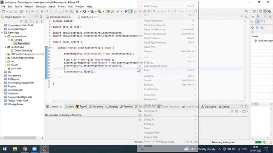Open the Coverage dropdown arrow
Viewport: 273px width, 153px height.
click(x=96, y=11)
